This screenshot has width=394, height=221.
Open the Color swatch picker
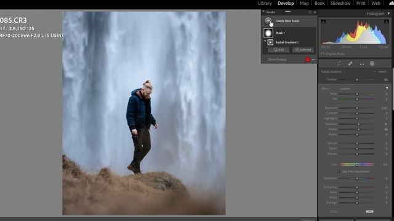point(369,211)
